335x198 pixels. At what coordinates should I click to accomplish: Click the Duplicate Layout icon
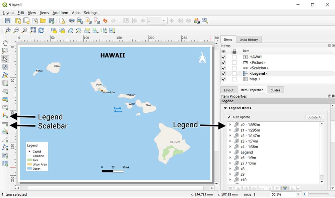tap(26, 21)
